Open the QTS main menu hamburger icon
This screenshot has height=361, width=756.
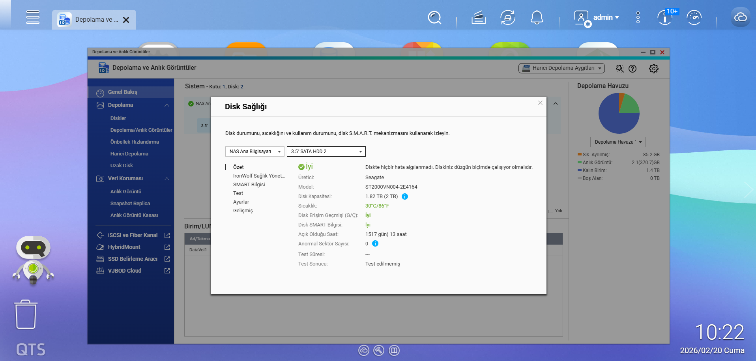tap(33, 17)
